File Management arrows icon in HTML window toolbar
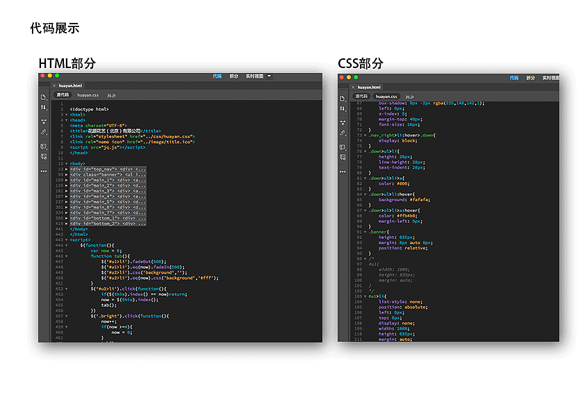585x414 pixels. (x=44, y=108)
